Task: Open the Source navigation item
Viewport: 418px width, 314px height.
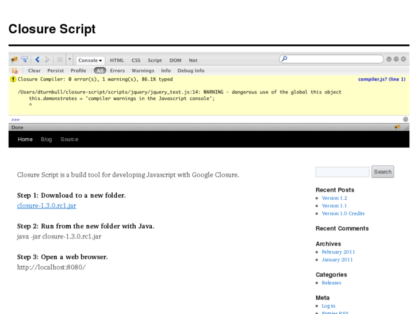Action: [70, 139]
